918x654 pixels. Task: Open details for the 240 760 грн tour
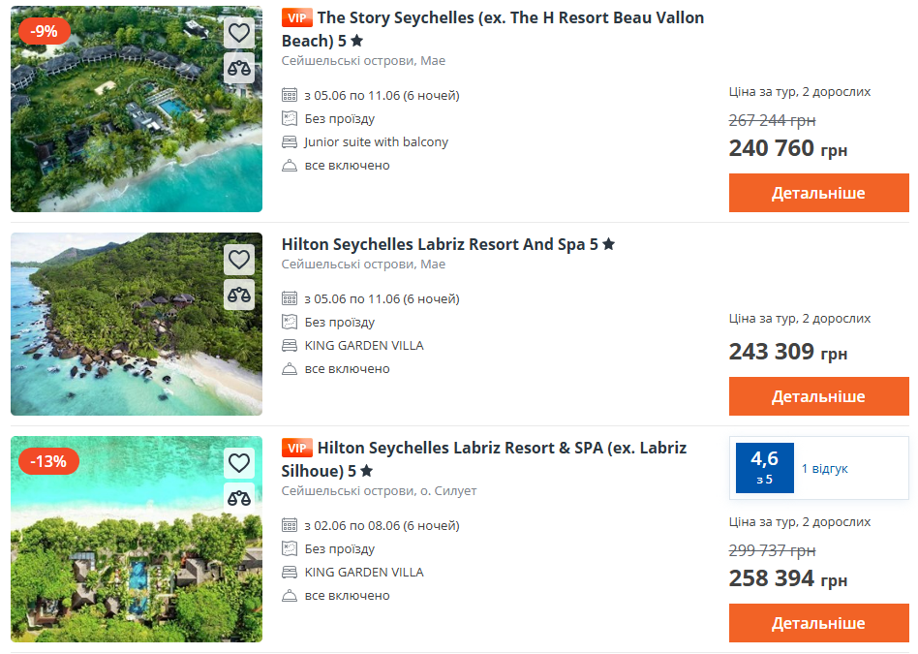[818, 193]
